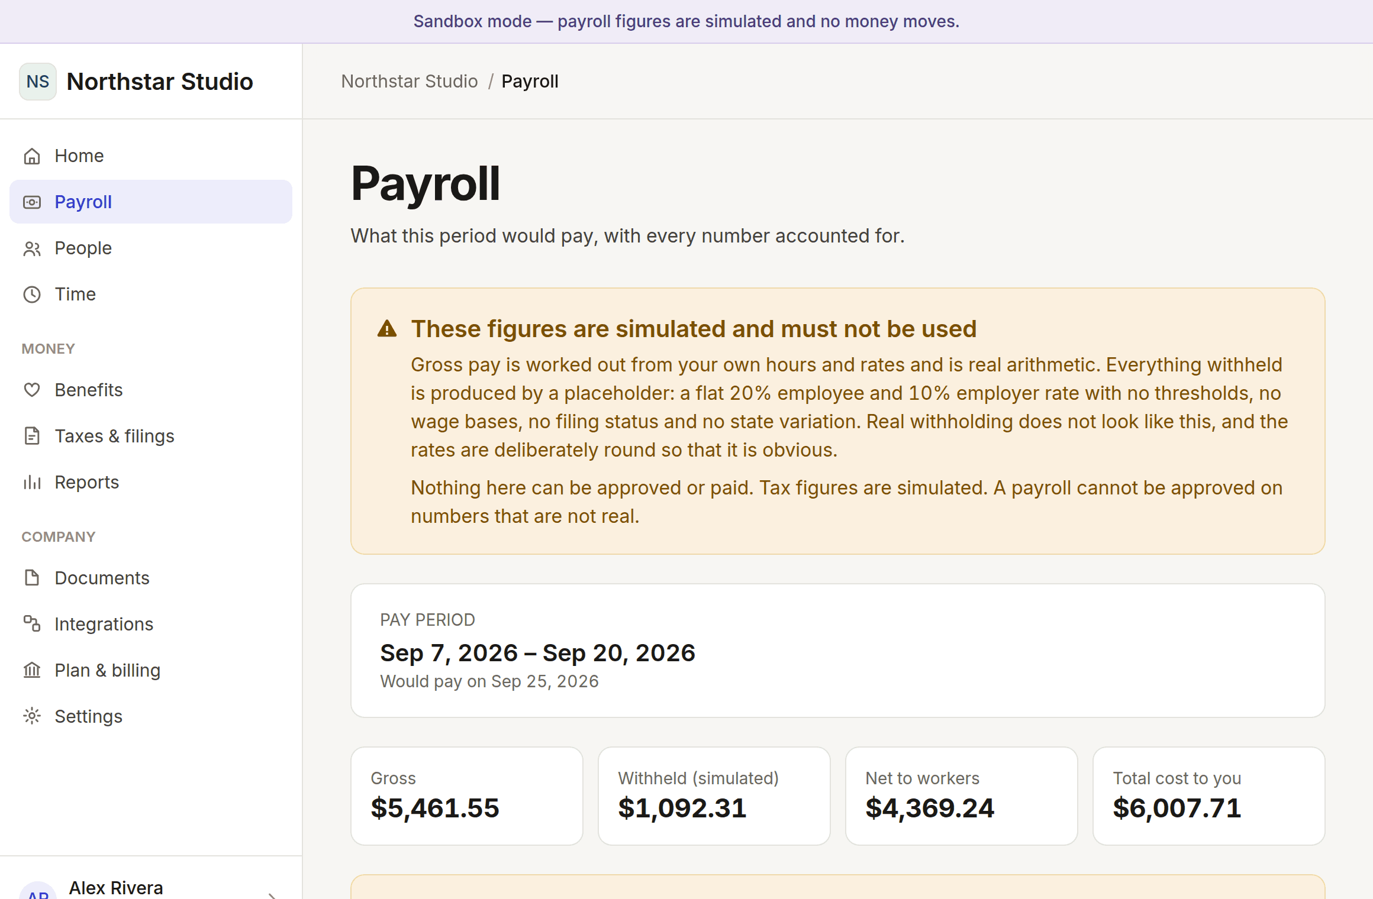The height and width of the screenshot is (899, 1373).
Task: Click the Total cost to you $6,007.71 card
Action: click(1209, 796)
